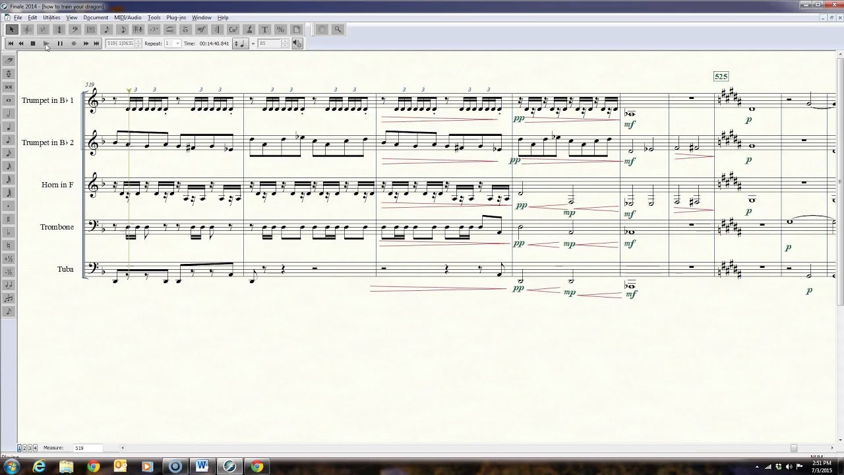The height and width of the screenshot is (475, 844).
Task: Select the Eraser in the Simple Entry palette
Action: (x=9, y=61)
